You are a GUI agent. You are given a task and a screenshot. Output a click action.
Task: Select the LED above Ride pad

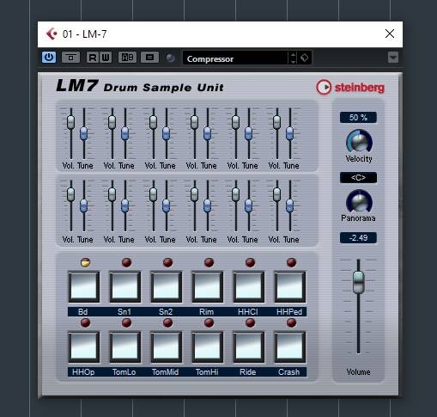click(250, 322)
